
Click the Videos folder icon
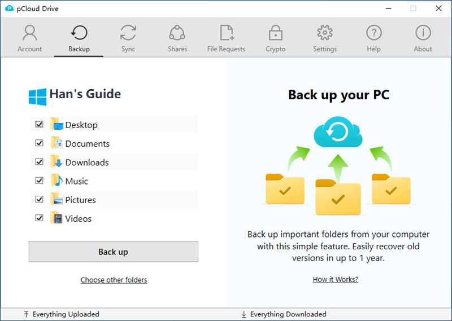point(56,218)
